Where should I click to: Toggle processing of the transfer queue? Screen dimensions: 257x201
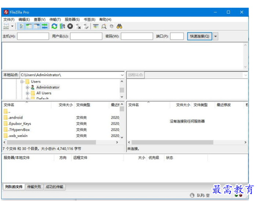click(62, 26)
